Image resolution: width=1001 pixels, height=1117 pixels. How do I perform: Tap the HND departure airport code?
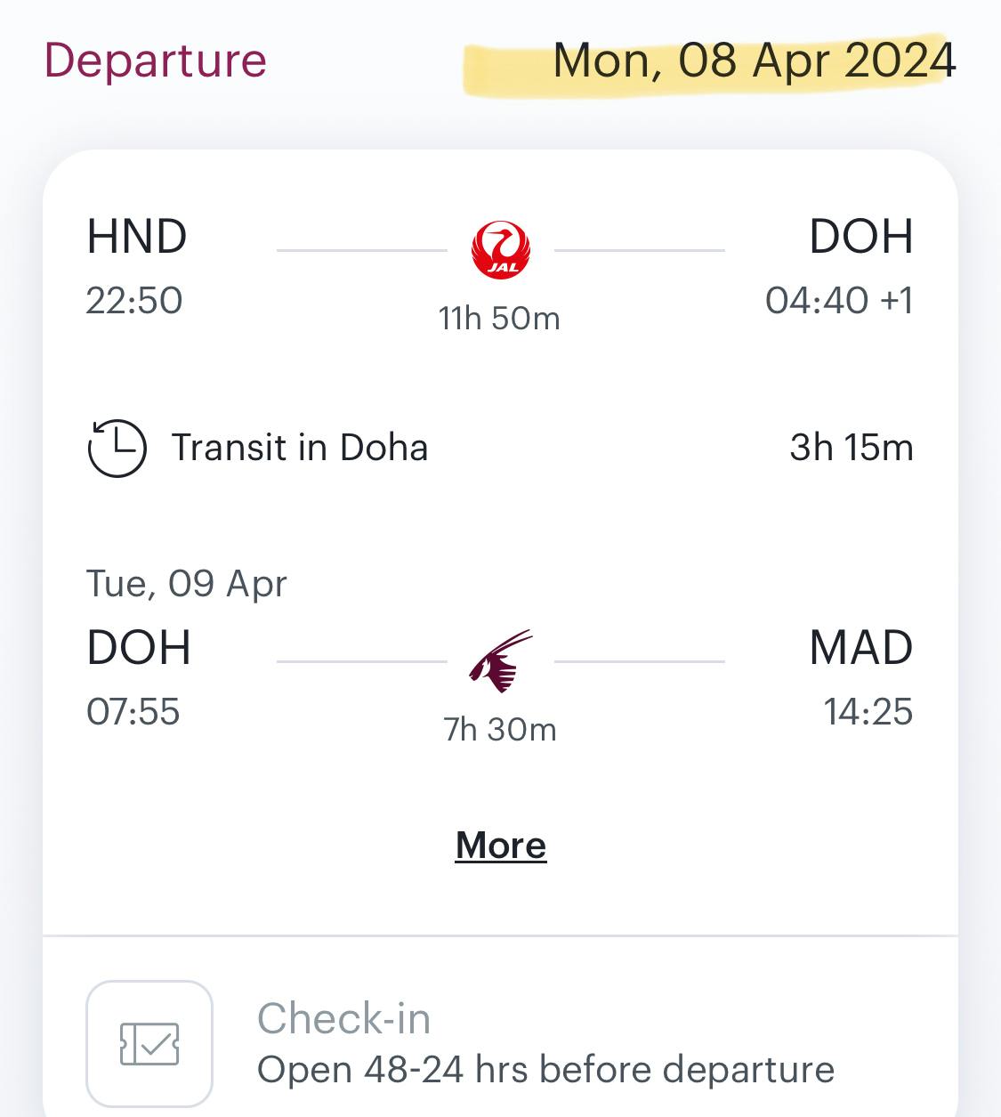[137, 237]
